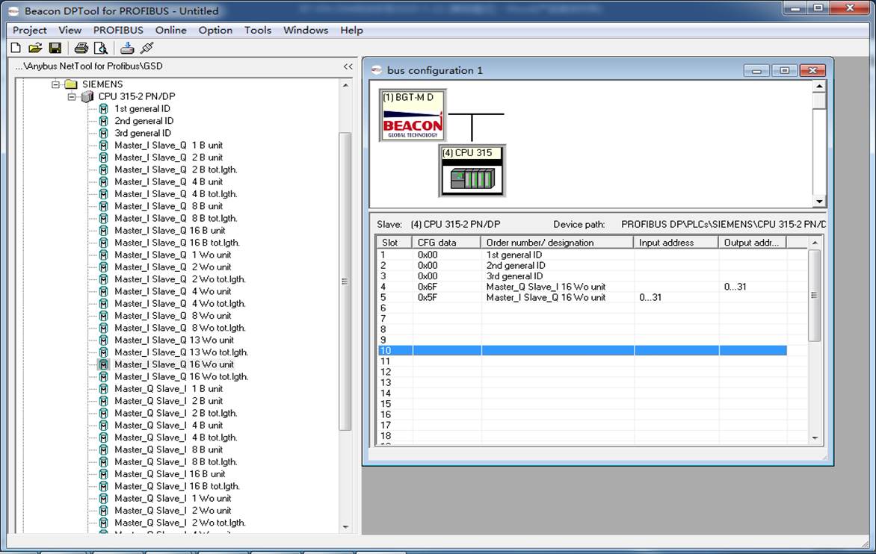Click the Save floppy disk icon
876x554 pixels.
pyautogui.click(x=55, y=48)
